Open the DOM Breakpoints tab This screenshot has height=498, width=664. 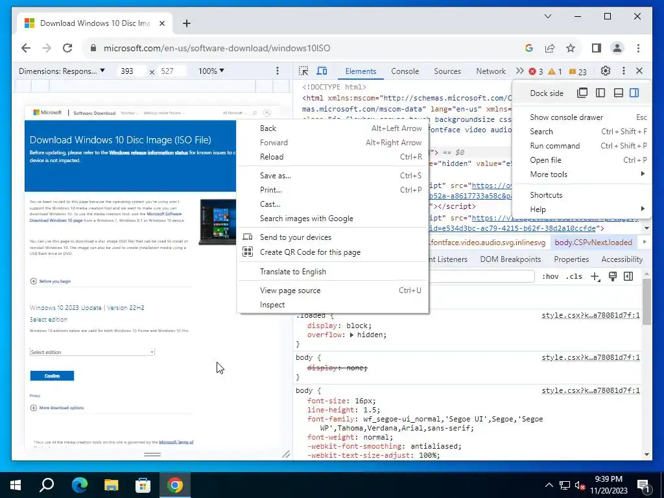pyautogui.click(x=510, y=259)
